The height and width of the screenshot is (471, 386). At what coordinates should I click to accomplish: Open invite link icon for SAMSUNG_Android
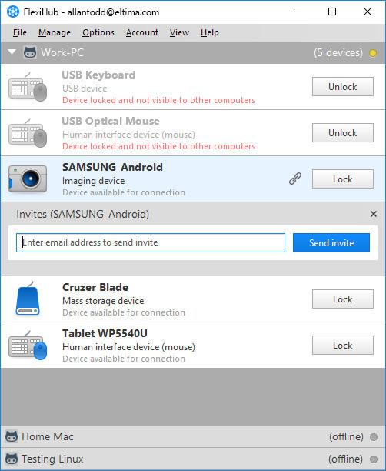(x=295, y=179)
